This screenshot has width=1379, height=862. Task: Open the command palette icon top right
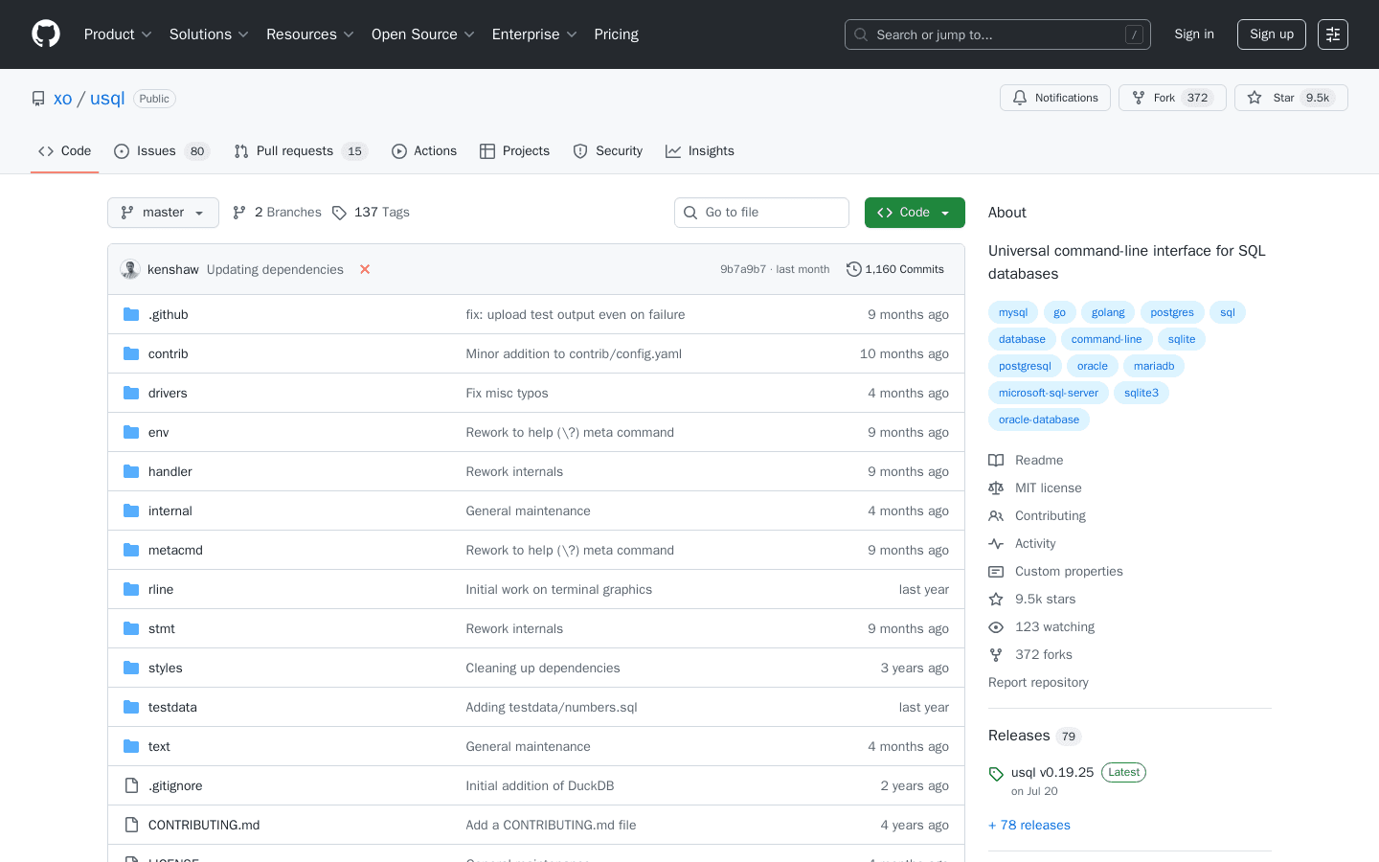(1332, 34)
